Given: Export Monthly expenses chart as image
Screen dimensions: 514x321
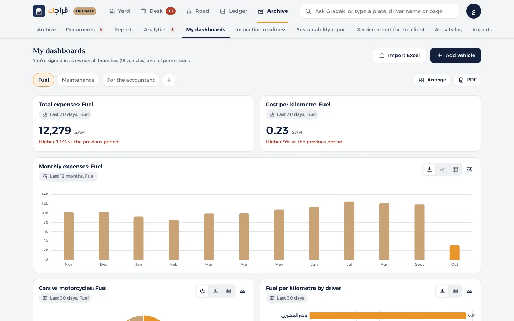Looking at the screenshot, I should coord(469,169).
